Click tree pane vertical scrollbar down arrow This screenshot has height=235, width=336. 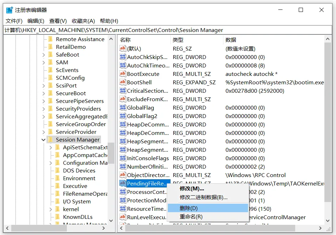tap(111, 221)
